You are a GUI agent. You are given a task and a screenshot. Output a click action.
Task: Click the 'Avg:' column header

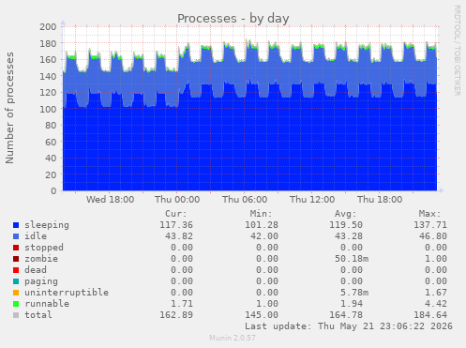(x=345, y=214)
